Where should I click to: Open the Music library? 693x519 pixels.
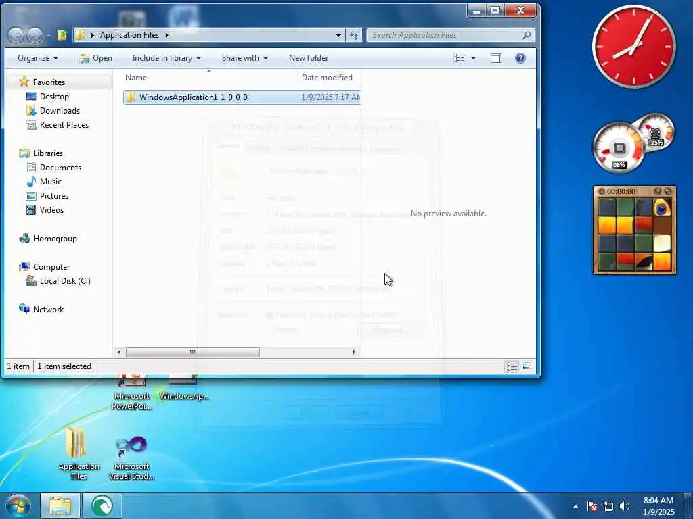point(50,181)
